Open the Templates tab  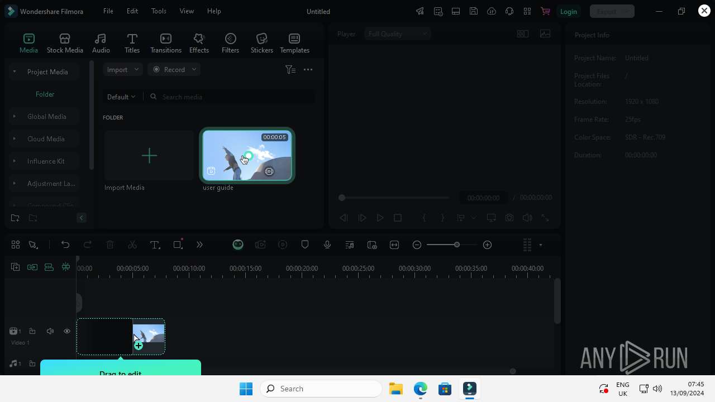tap(294, 43)
